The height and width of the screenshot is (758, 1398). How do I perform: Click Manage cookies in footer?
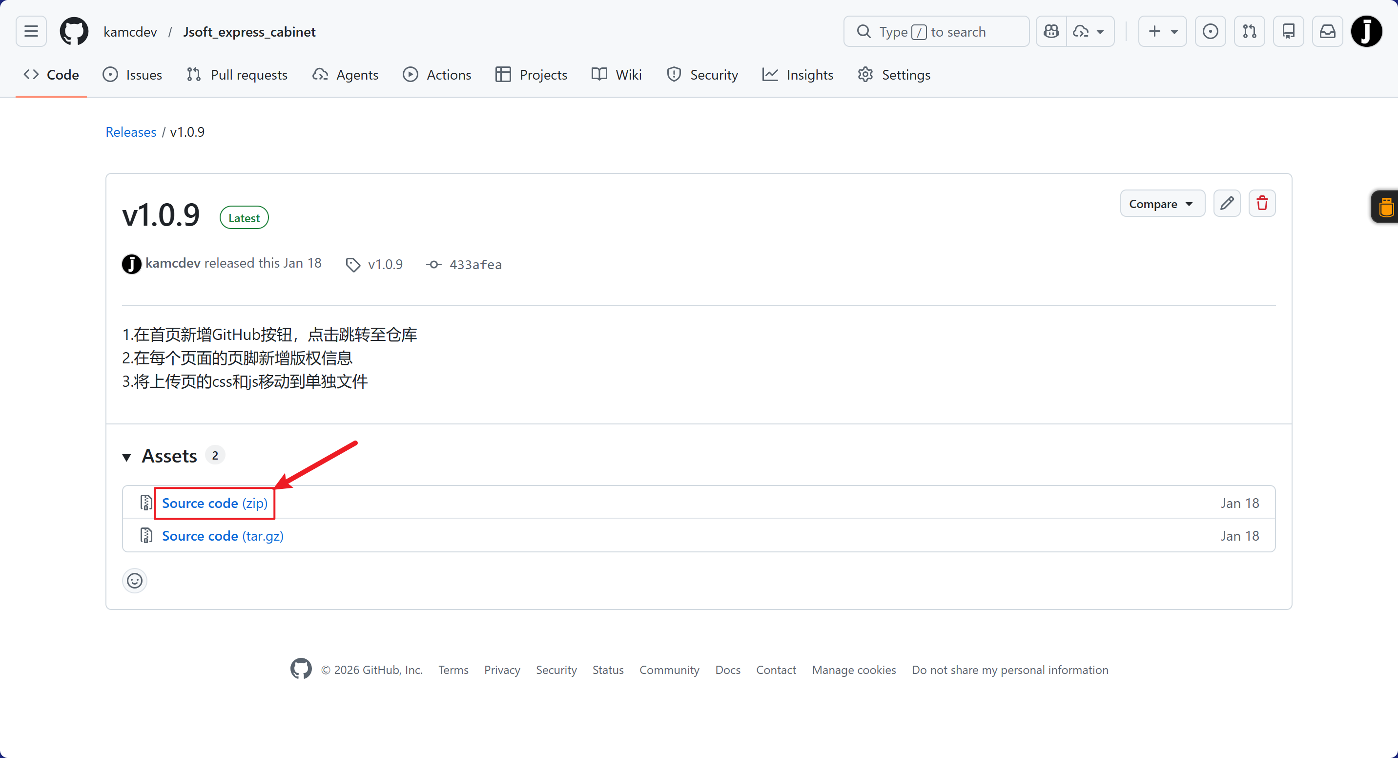coord(854,670)
